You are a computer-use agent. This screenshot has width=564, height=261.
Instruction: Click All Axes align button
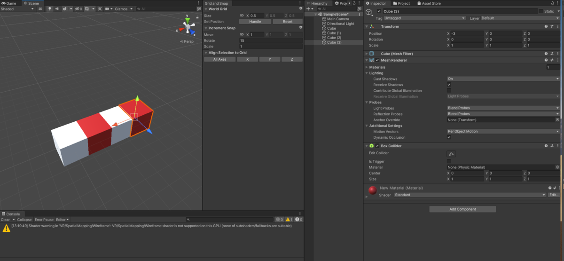pyautogui.click(x=219, y=59)
